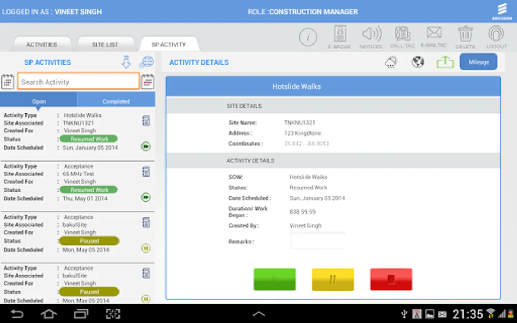
Task: Select the Resumed Work status for 65 MHz Test
Action: pyautogui.click(x=89, y=190)
